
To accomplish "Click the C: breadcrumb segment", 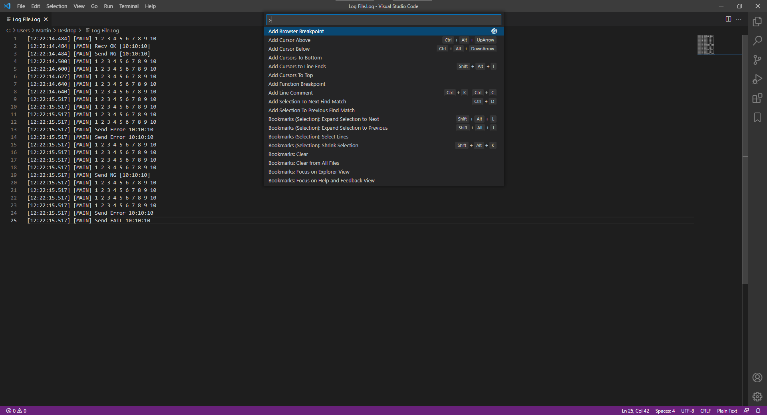I will pos(8,30).
